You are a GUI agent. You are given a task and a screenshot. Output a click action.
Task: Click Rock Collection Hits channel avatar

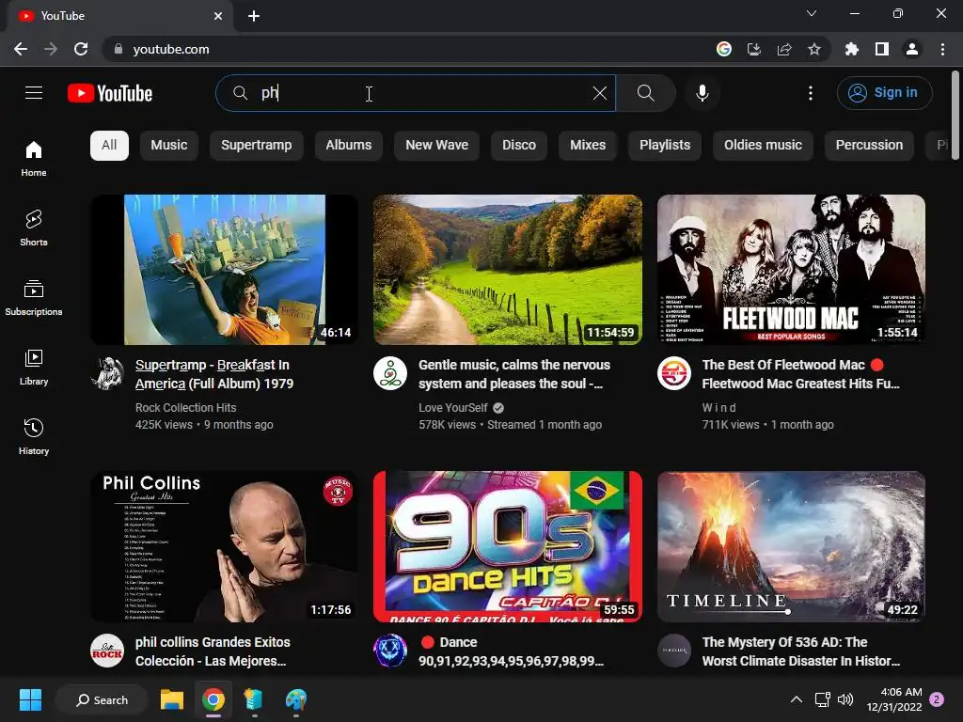pos(107,373)
